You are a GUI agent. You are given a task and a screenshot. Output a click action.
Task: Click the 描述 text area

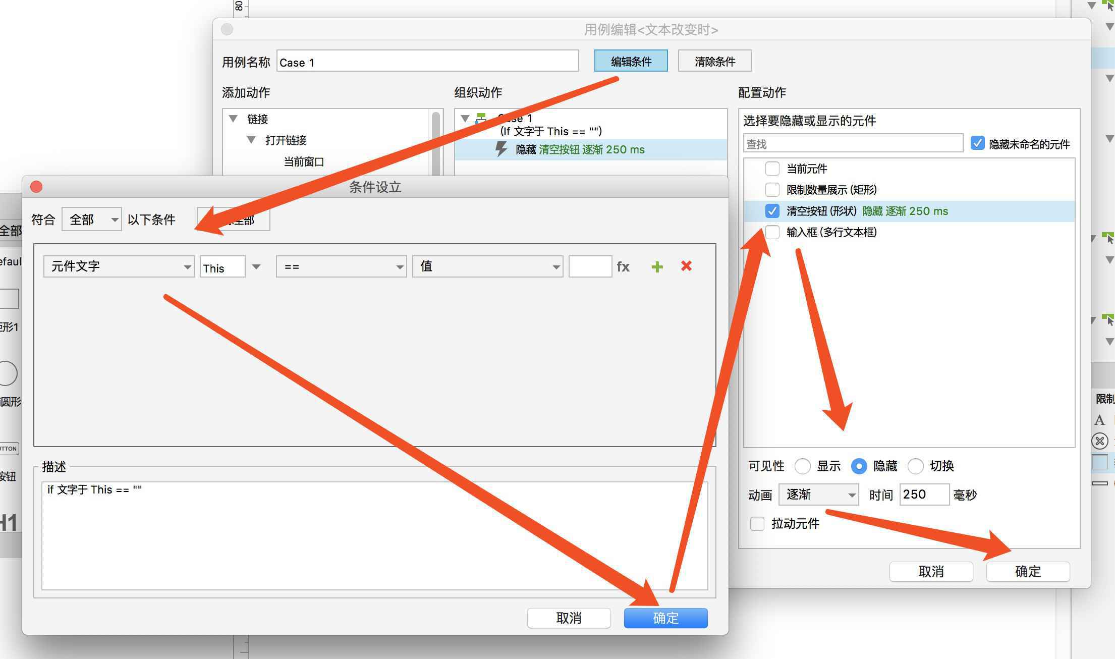pos(375,536)
